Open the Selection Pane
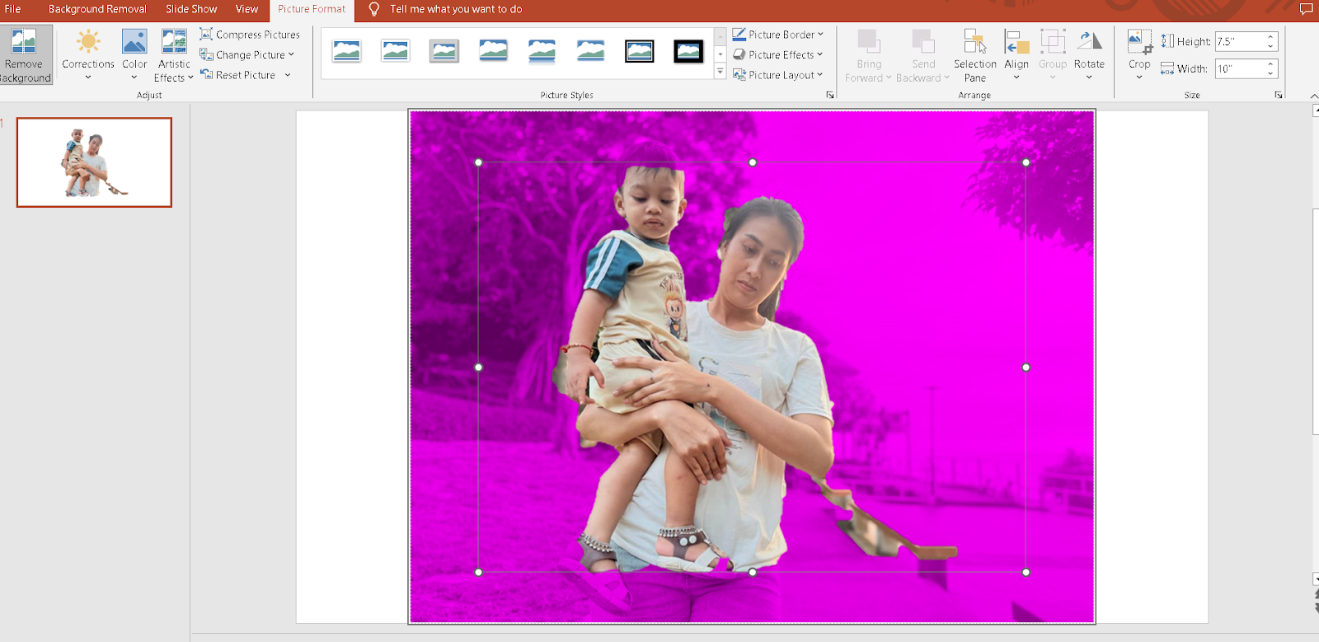The image size is (1319, 642). click(975, 54)
